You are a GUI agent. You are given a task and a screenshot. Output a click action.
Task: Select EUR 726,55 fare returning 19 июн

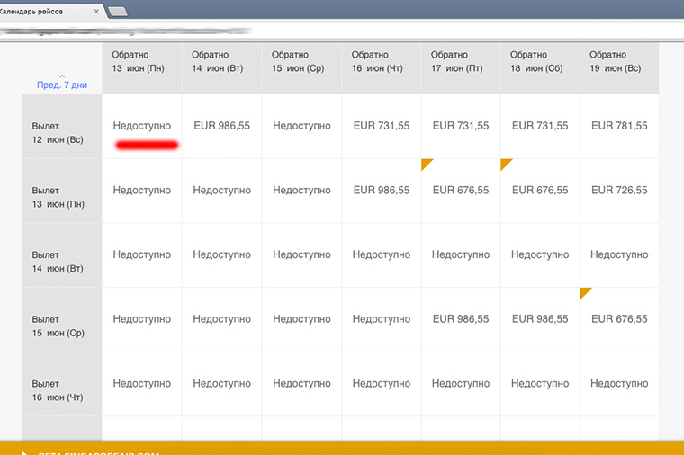(619, 191)
